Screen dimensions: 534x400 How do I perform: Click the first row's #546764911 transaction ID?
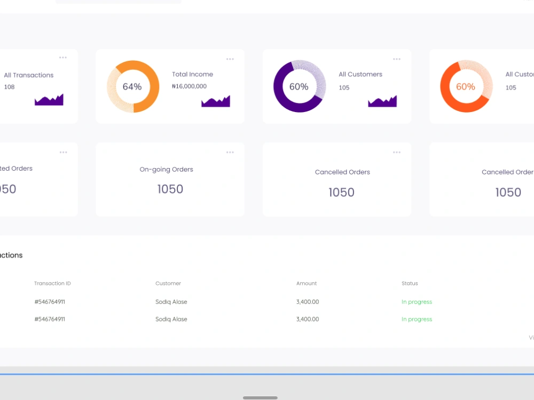50,302
